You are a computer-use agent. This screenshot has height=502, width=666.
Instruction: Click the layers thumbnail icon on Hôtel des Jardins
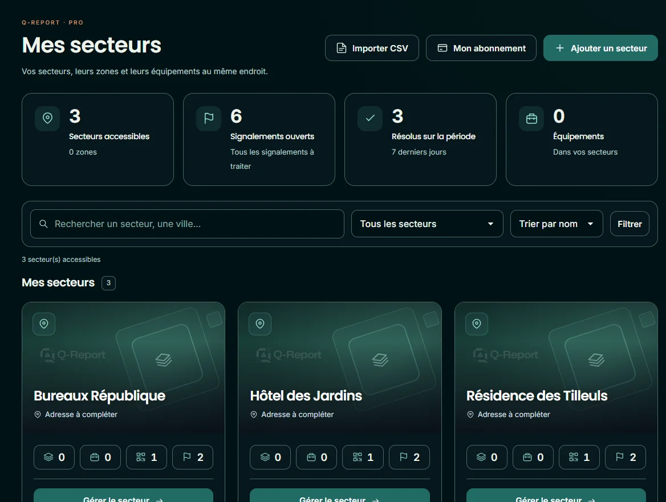[380, 359]
